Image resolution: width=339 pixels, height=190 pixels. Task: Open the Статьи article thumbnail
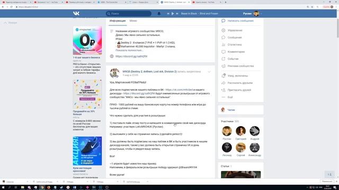pos(240,175)
